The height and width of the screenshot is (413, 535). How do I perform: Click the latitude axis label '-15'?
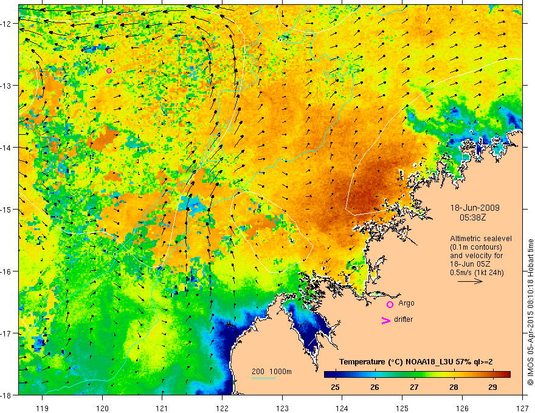(7, 209)
